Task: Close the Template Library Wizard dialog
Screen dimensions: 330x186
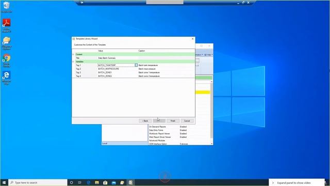Action: point(192,39)
